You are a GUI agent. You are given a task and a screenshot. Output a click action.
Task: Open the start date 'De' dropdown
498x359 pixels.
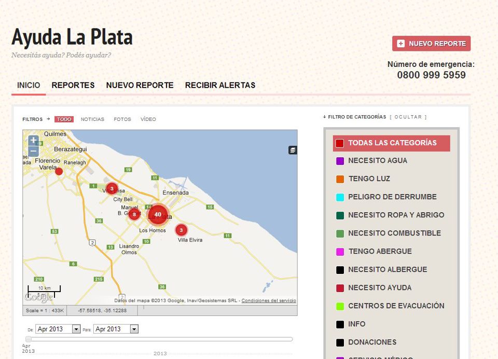point(76,329)
